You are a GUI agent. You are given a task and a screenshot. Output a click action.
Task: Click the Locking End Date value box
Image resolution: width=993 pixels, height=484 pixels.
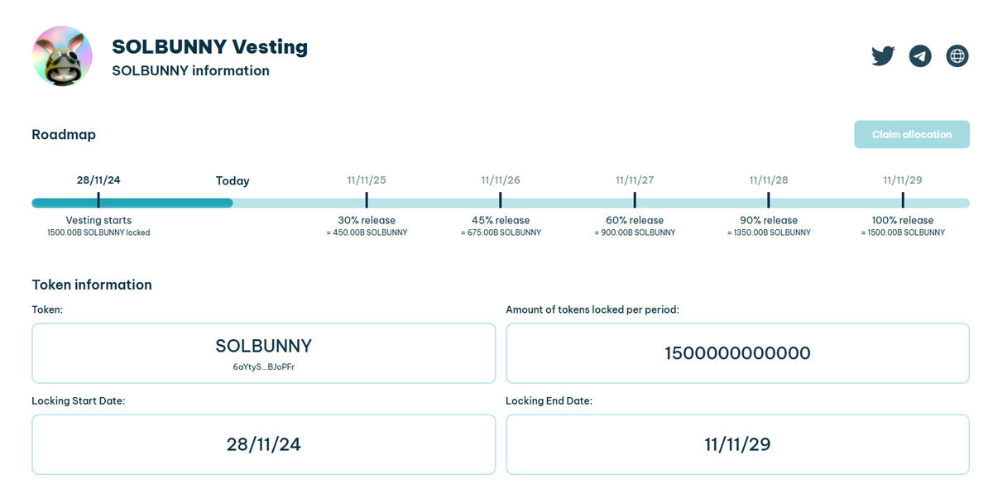[737, 444]
